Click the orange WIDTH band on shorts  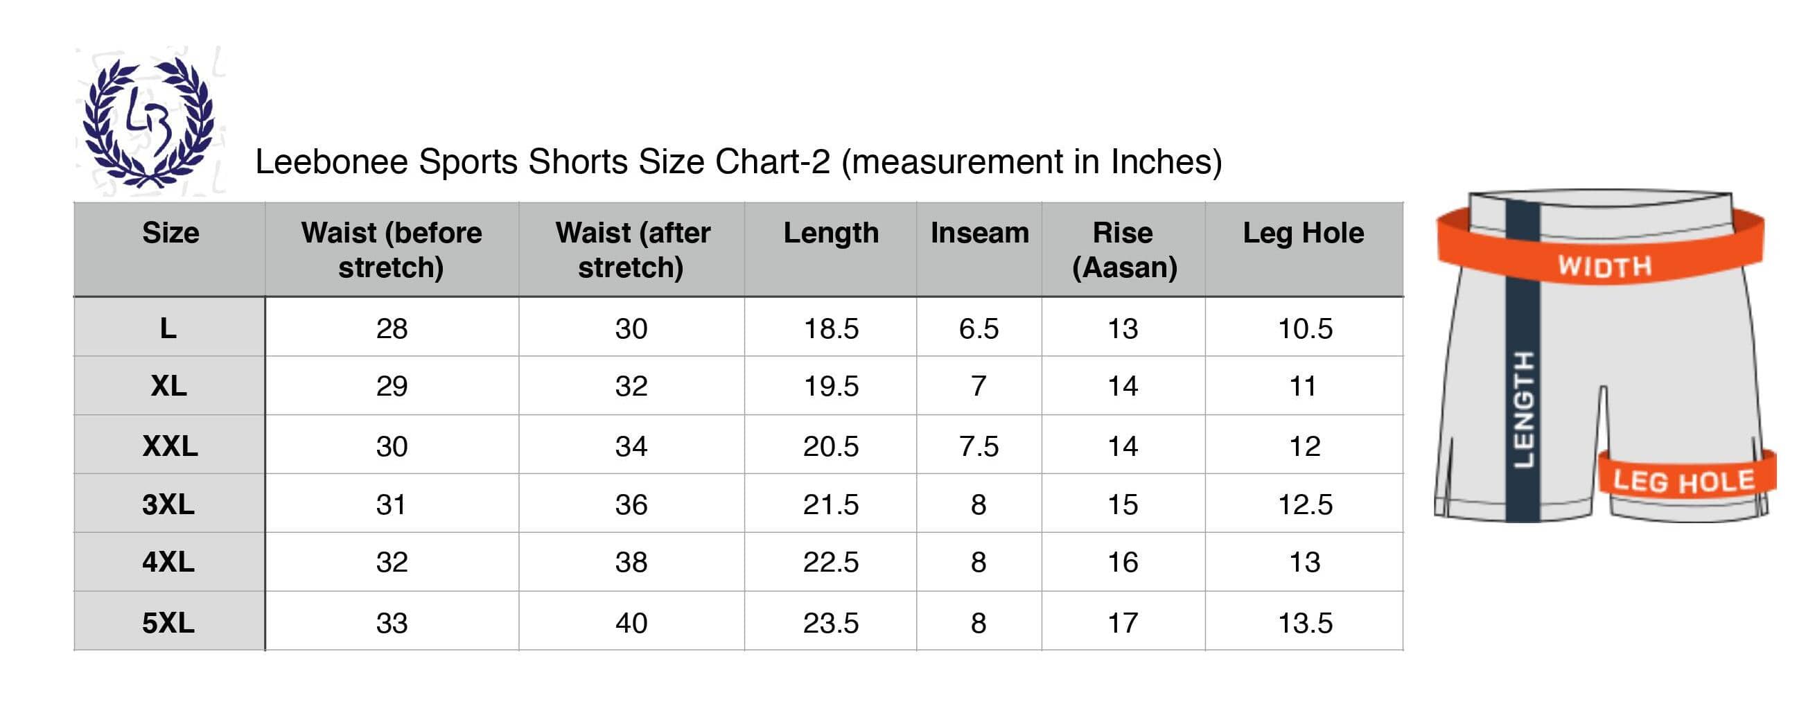(x=1600, y=247)
